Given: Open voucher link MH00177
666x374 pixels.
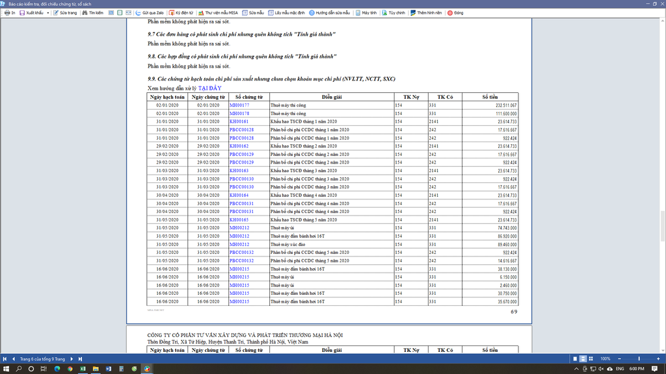Looking at the screenshot, I should 239,105.
